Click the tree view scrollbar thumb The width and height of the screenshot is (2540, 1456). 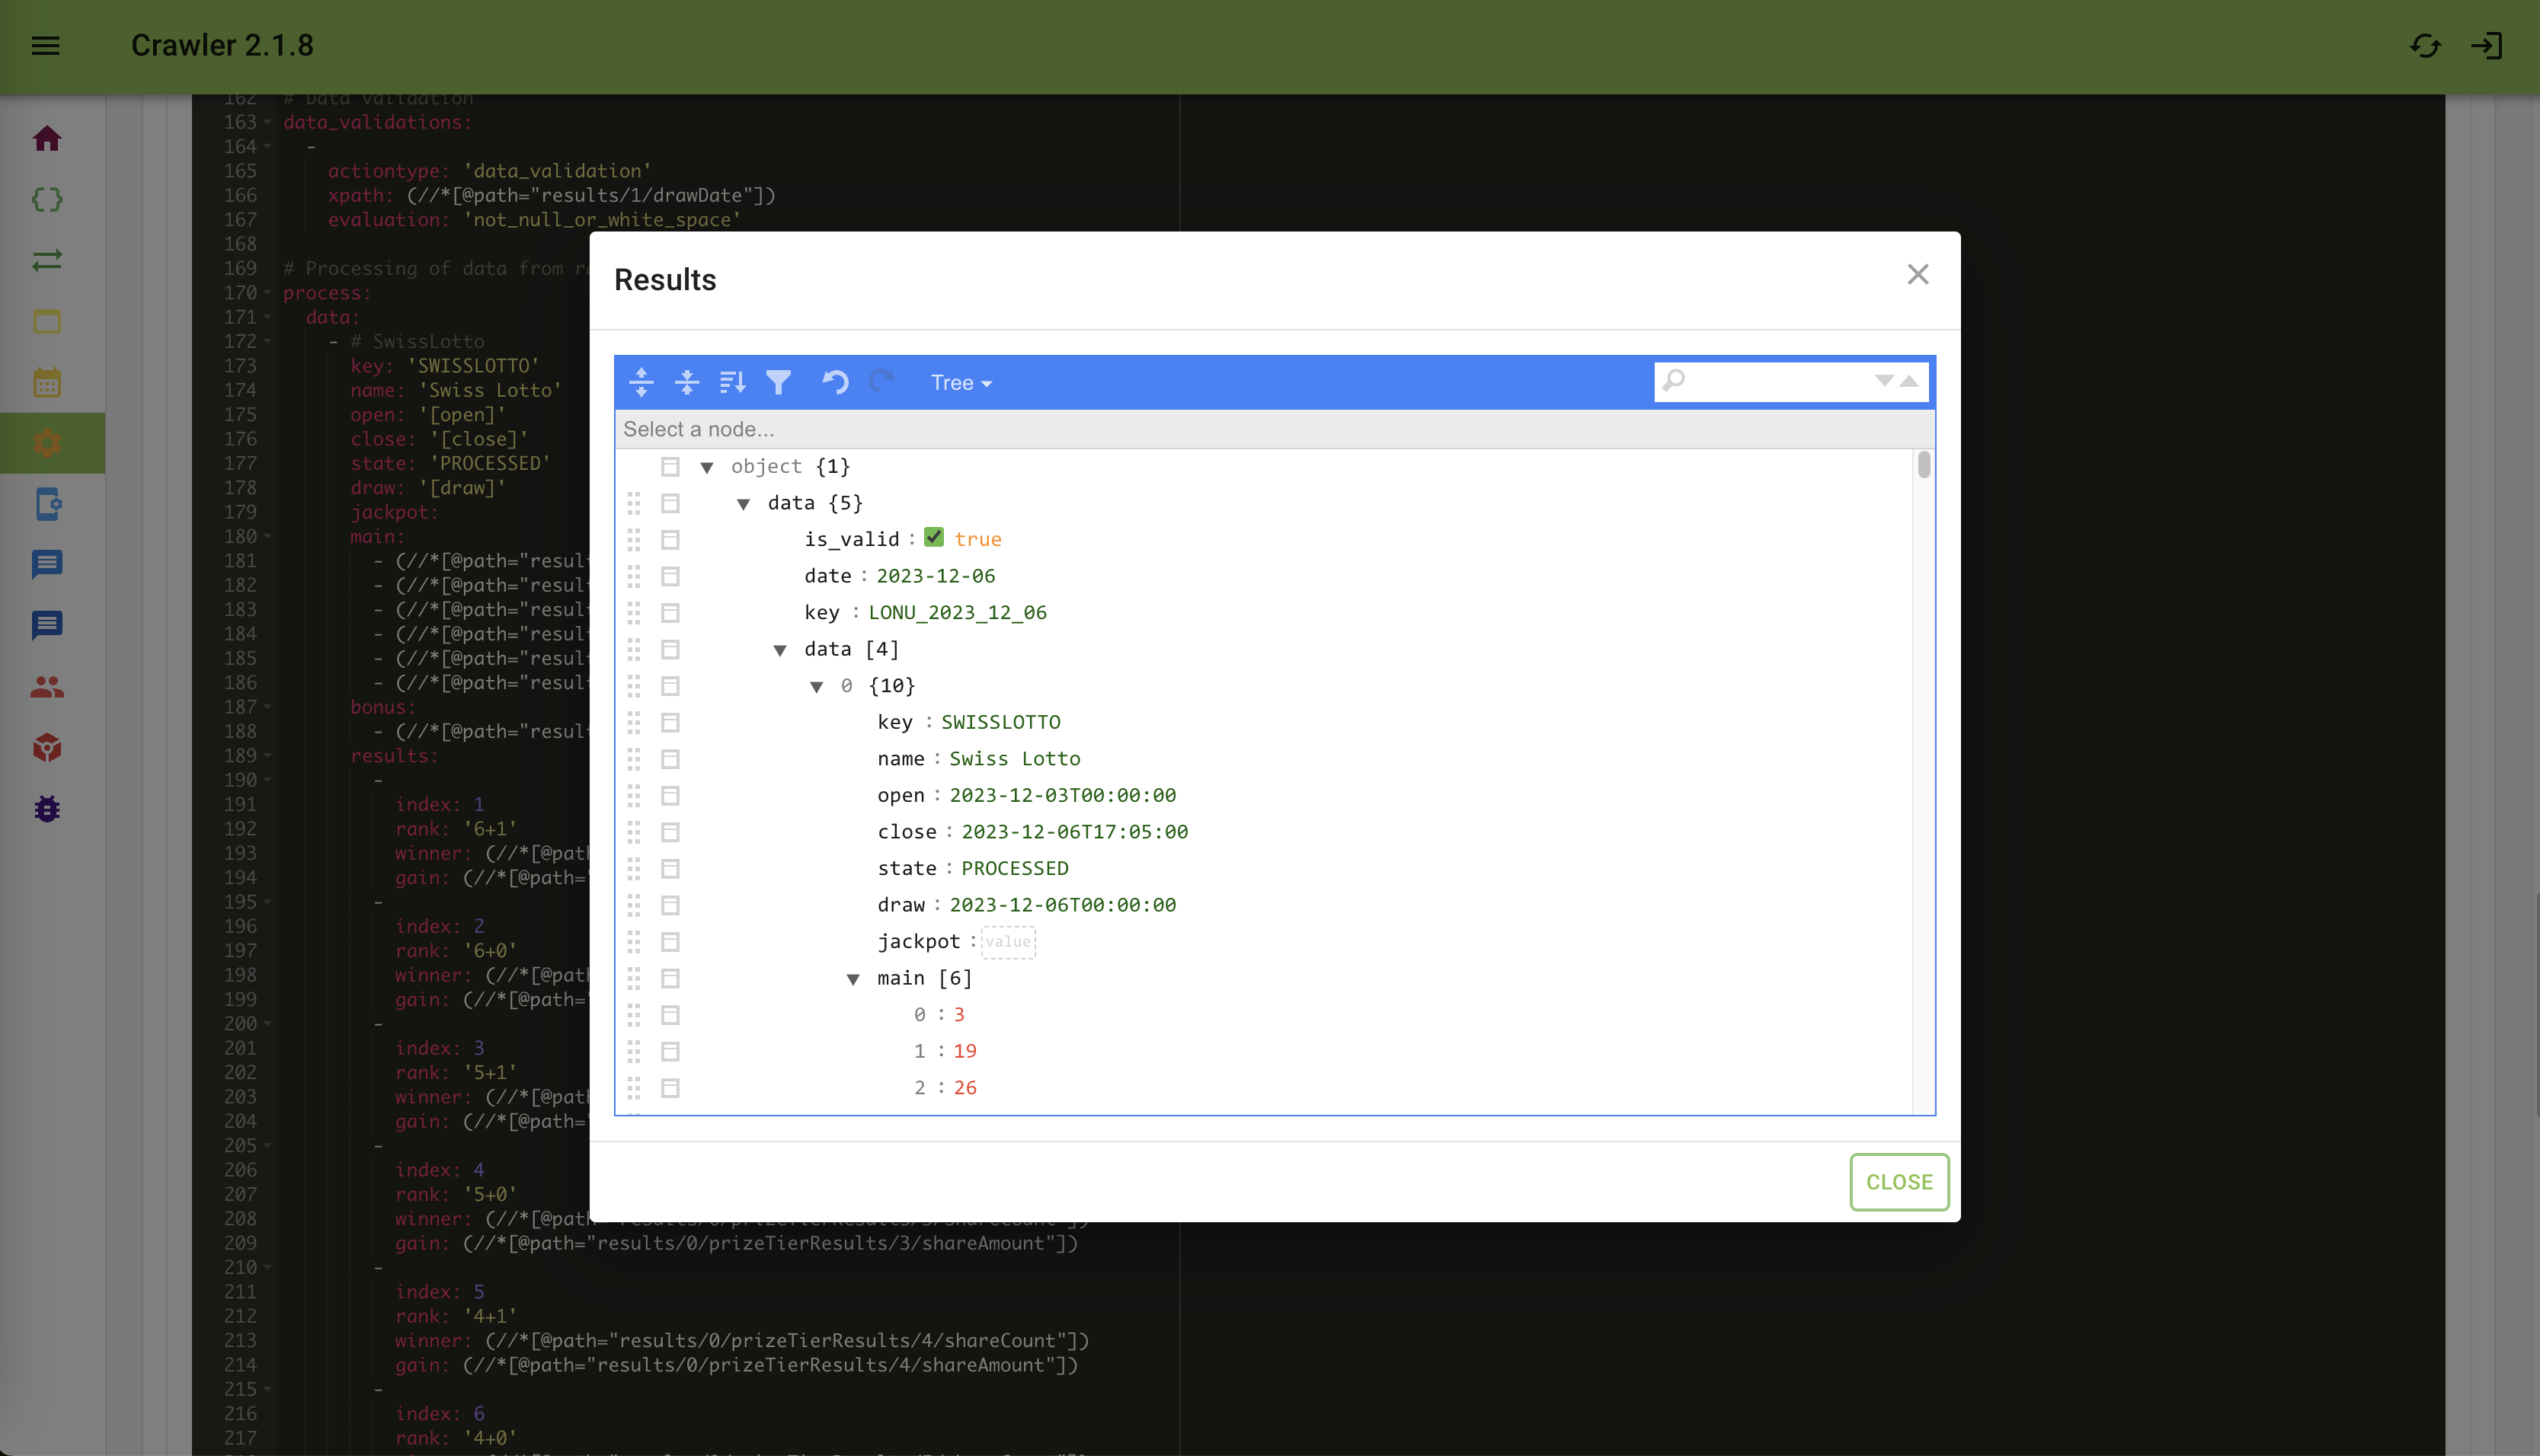point(1923,465)
